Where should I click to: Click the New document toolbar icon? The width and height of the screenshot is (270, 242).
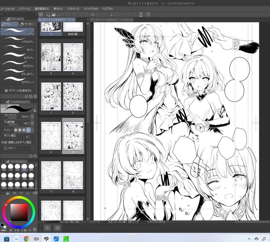48,14
